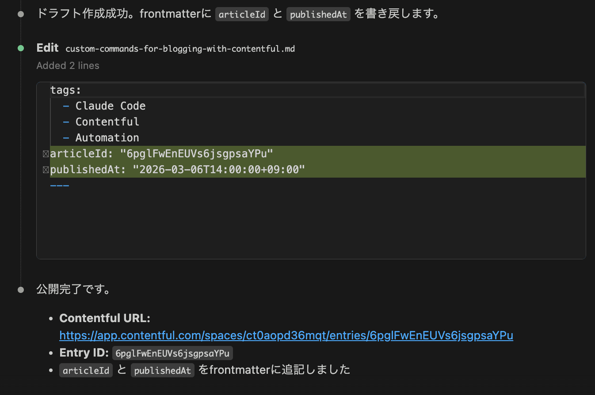This screenshot has width=595, height=395.
Task: Click the green status dot beside Edit
Action: click(x=21, y=48)
